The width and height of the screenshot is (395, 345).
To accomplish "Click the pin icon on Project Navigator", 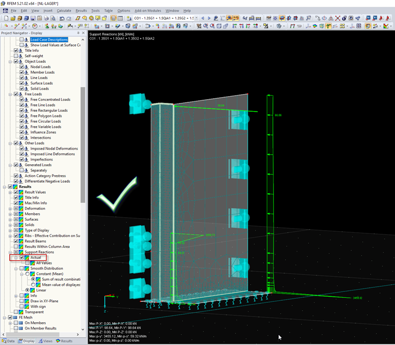I will 78,33.
